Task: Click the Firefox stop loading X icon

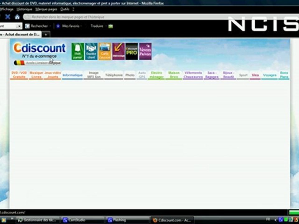Action: 7,17
